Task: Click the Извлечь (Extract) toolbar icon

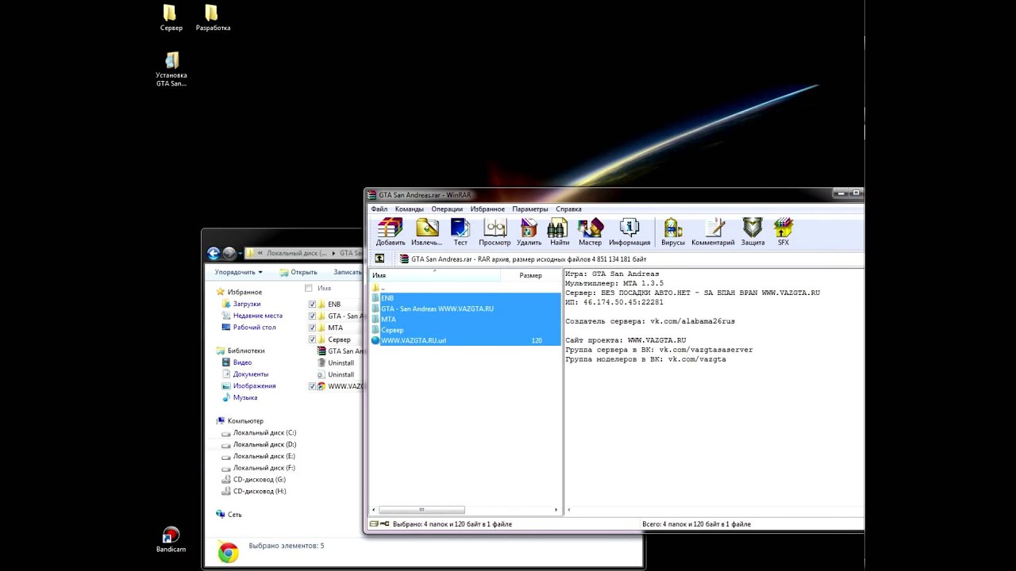Action: tap(427, 232)
